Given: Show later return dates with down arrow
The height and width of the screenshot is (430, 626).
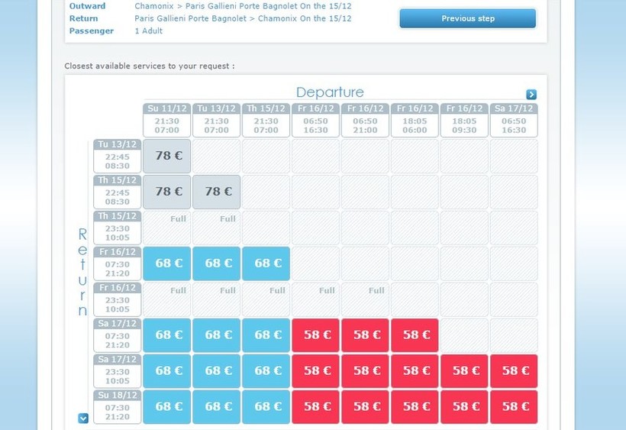Looking at the screenshot, I should (x=83, y=418).
